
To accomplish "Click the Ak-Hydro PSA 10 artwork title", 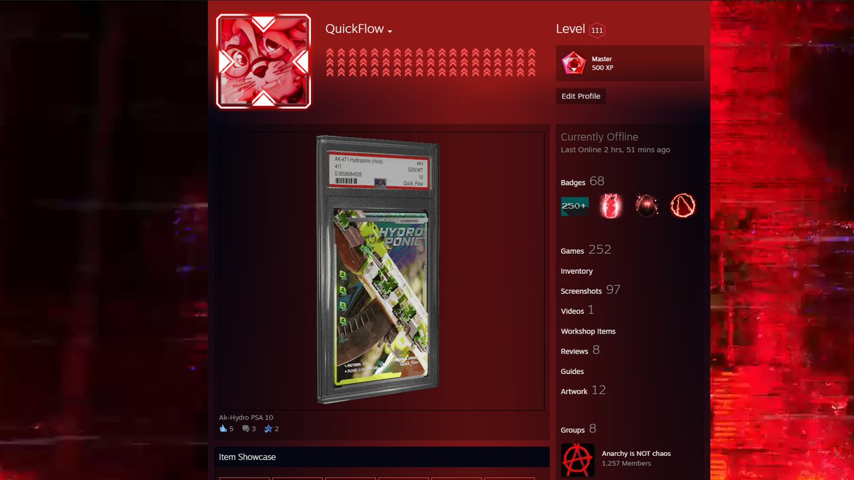I will click(x=246, y=417).
